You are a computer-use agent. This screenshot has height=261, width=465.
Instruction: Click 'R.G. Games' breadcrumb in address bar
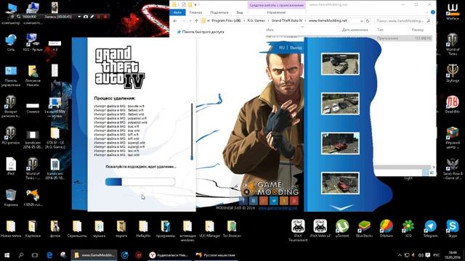[256, 21]
